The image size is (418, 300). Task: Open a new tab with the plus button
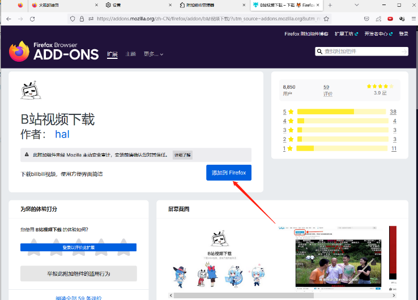(x=330, y=5)
